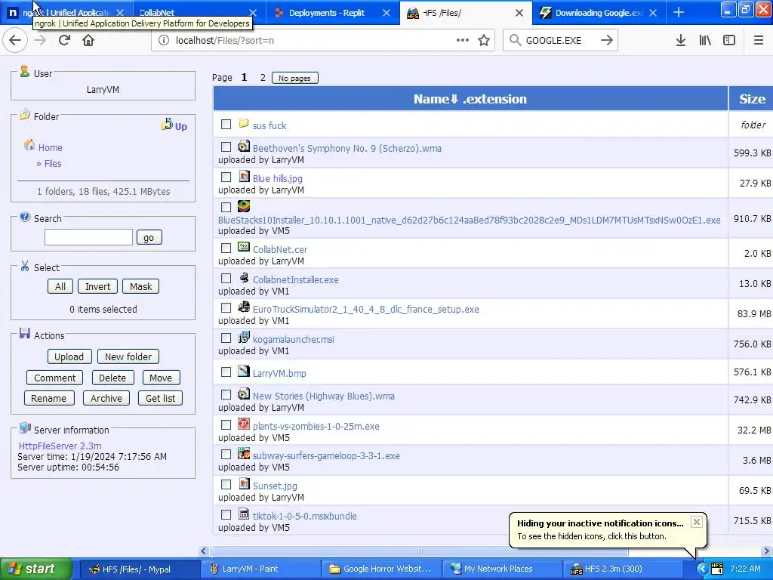The image size is (773, 580).
Task: Switch to Downloading Google.exe tab
Action: (599, 13)
